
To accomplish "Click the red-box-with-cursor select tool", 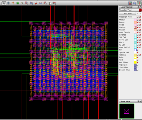I will tap(27, 3).
